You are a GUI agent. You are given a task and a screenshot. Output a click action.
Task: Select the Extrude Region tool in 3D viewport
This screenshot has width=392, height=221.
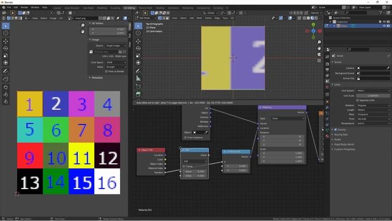138,95
